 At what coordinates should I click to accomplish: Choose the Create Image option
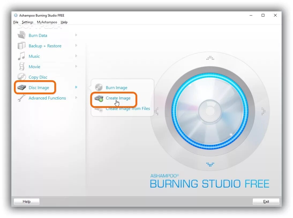(x=118, y=98)
